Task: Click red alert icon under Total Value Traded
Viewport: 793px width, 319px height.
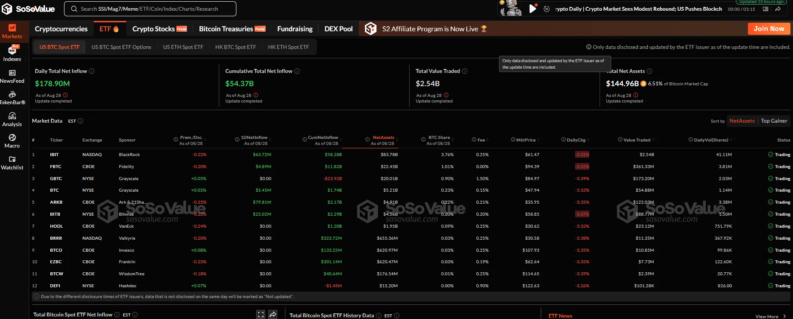Action: click(x=446, y=95)
